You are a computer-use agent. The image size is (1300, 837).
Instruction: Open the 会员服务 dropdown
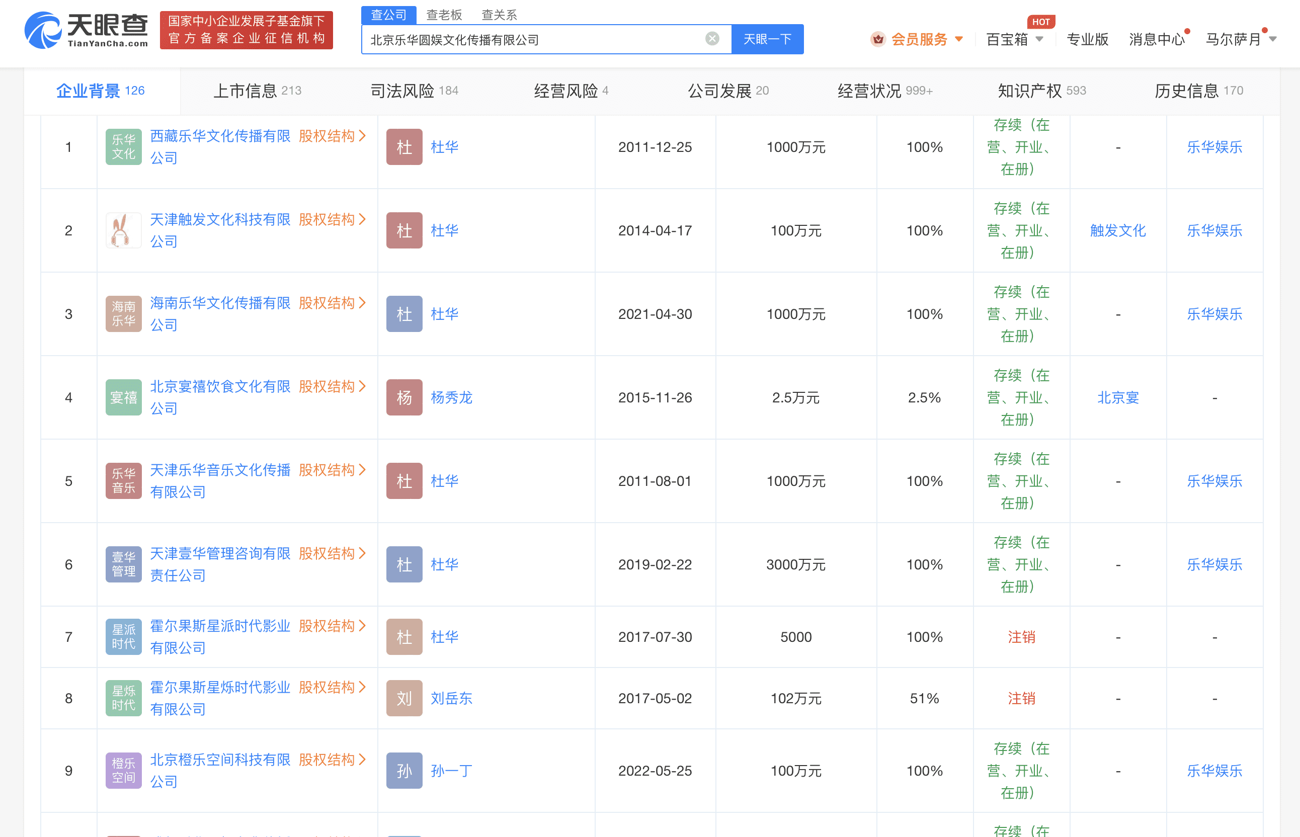pyautogui.click(x=927, y=39)
